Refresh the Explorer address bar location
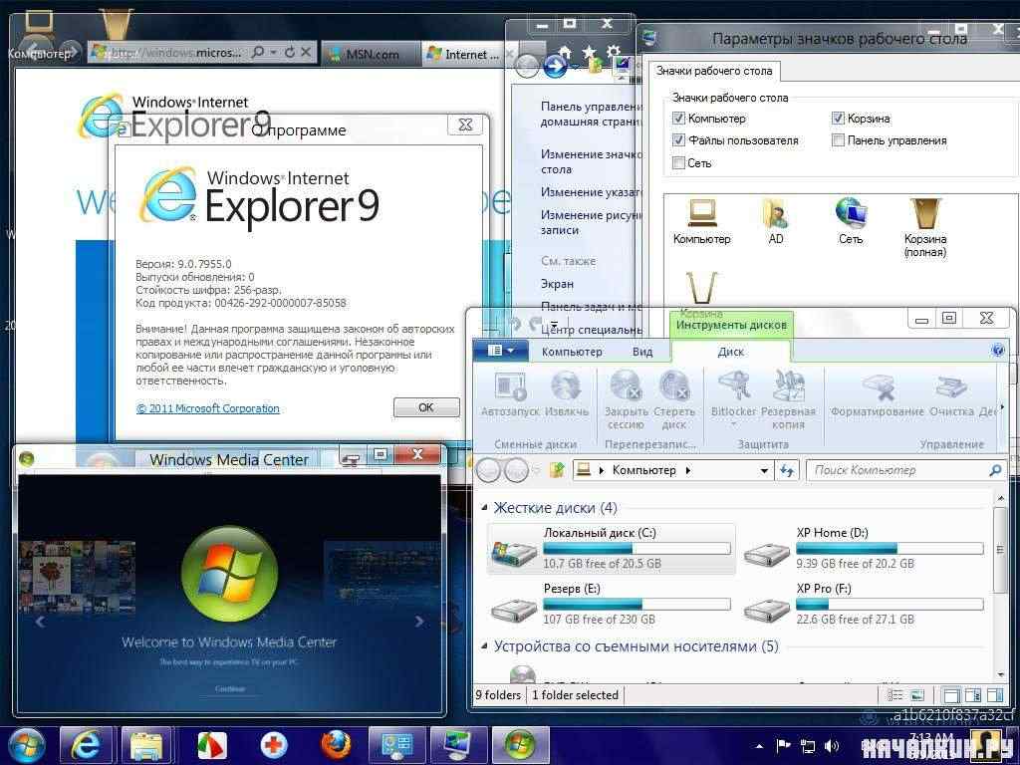The image size is (1020, 765). (x=787, y=470)
